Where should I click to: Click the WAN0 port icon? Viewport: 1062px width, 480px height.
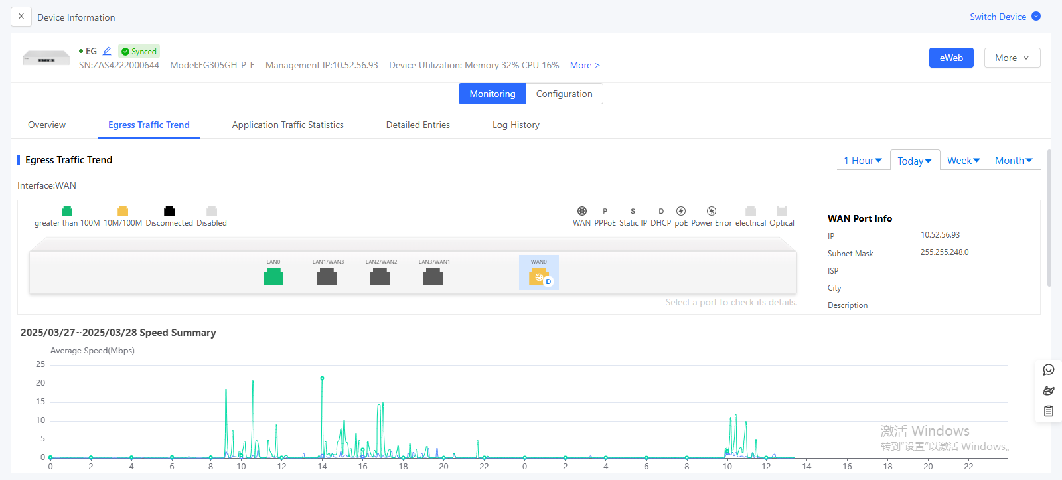pyautogui.click(x=539, y=277)
